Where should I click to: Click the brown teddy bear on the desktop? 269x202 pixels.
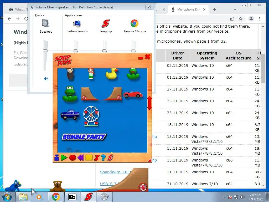[x=58, y=186]
